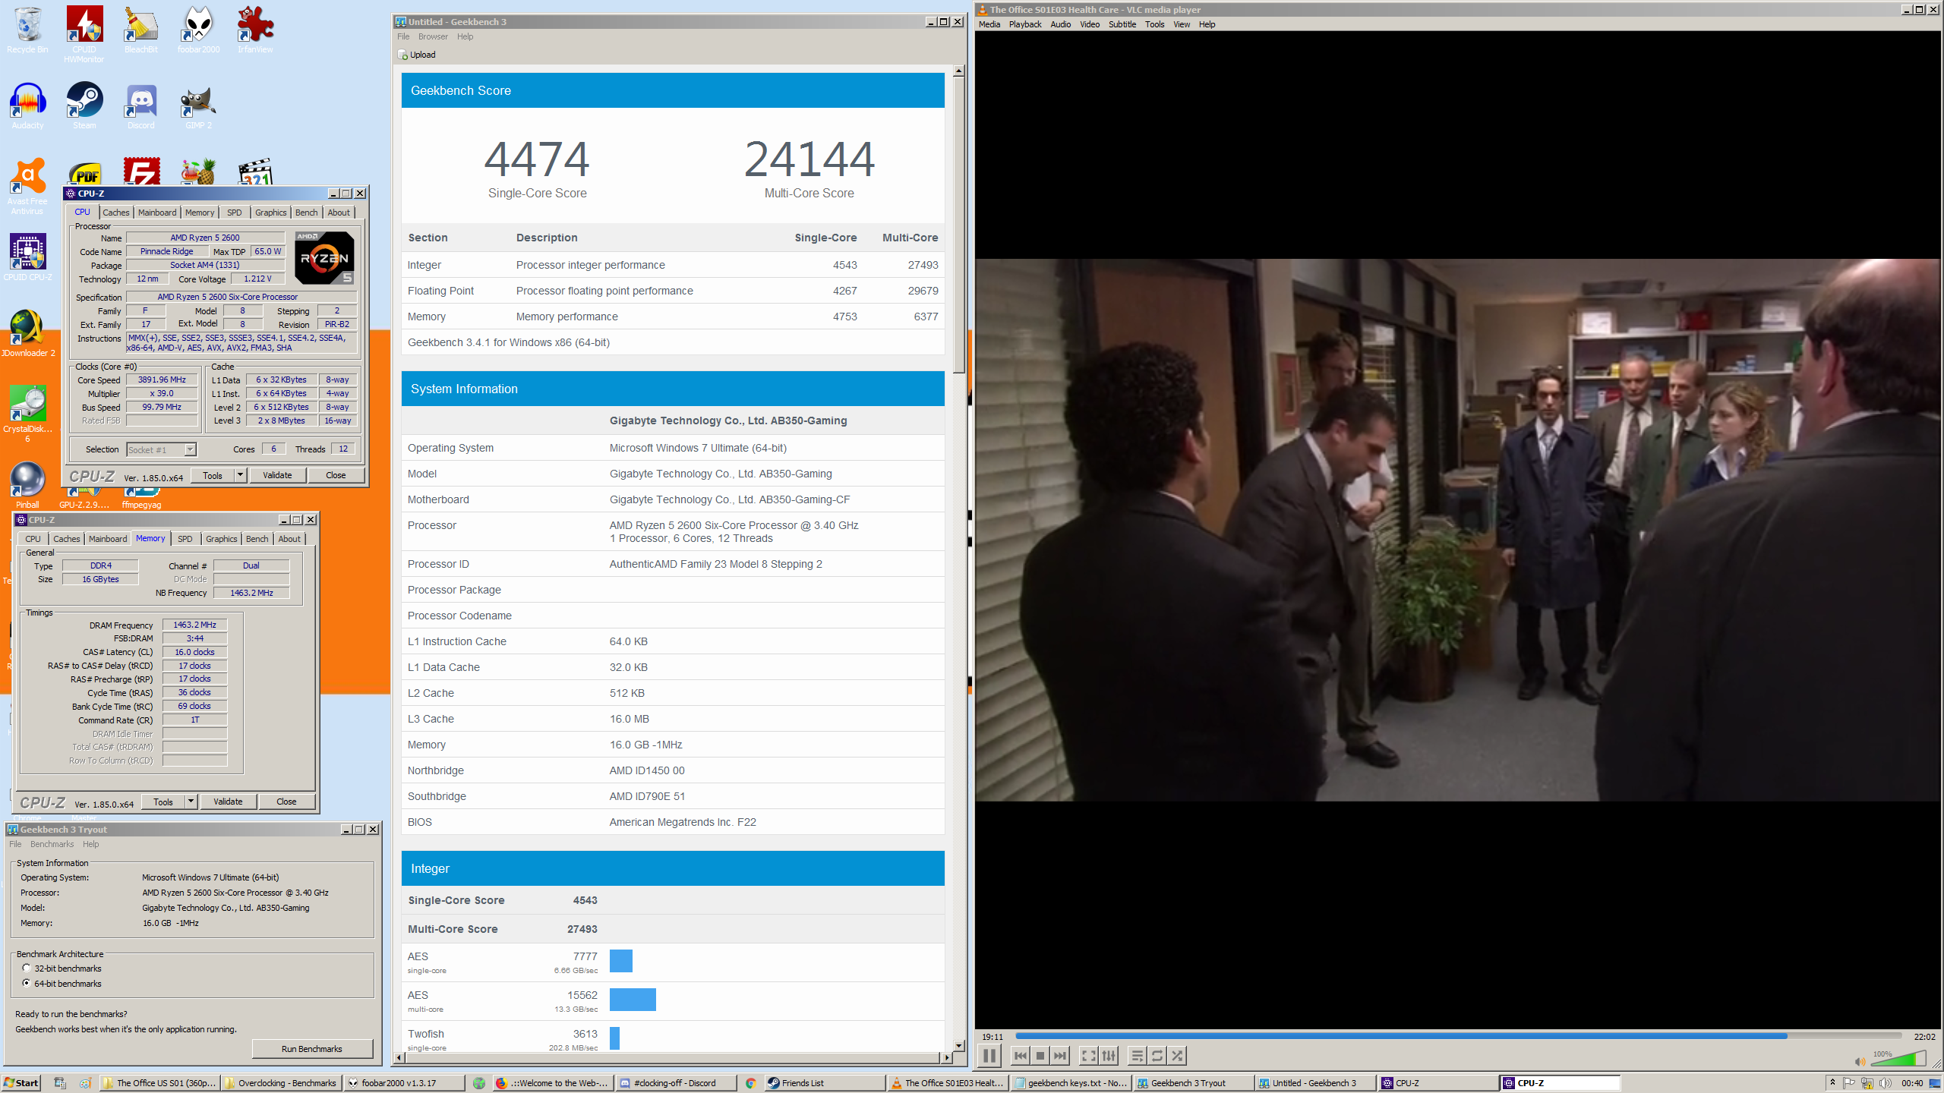
Task: Toggle VLC playlist view
Action: [x=1137, y=1056]
